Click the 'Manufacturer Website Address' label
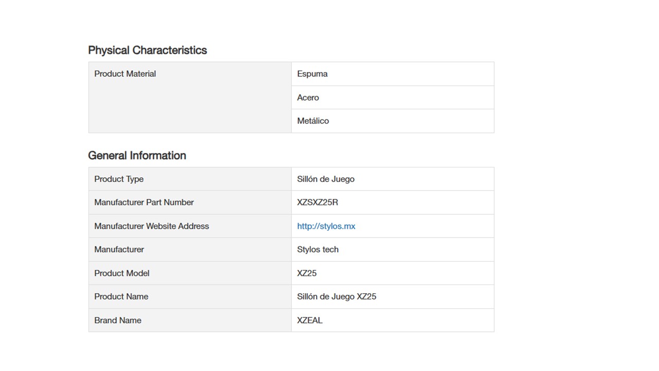This screenshot has width=659, height=371. pyautogui.click(x=151, y=226)
